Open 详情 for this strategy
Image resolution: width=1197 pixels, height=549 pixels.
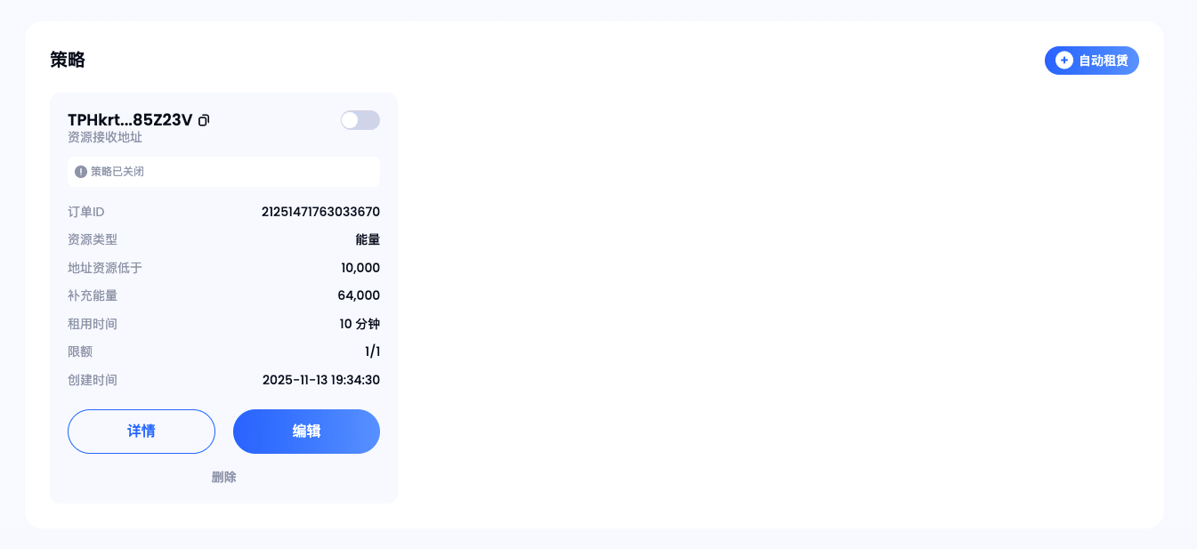coord(142,432)
